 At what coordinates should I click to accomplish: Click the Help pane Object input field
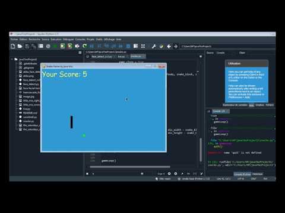pos(259,53)
